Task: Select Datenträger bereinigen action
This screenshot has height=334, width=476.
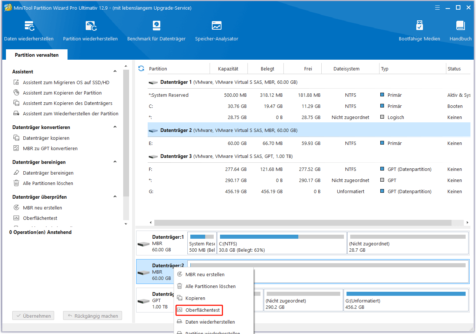Action: (48, 173)
